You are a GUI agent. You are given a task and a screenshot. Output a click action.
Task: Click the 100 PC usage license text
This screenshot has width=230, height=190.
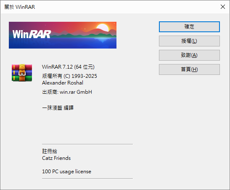66,172
